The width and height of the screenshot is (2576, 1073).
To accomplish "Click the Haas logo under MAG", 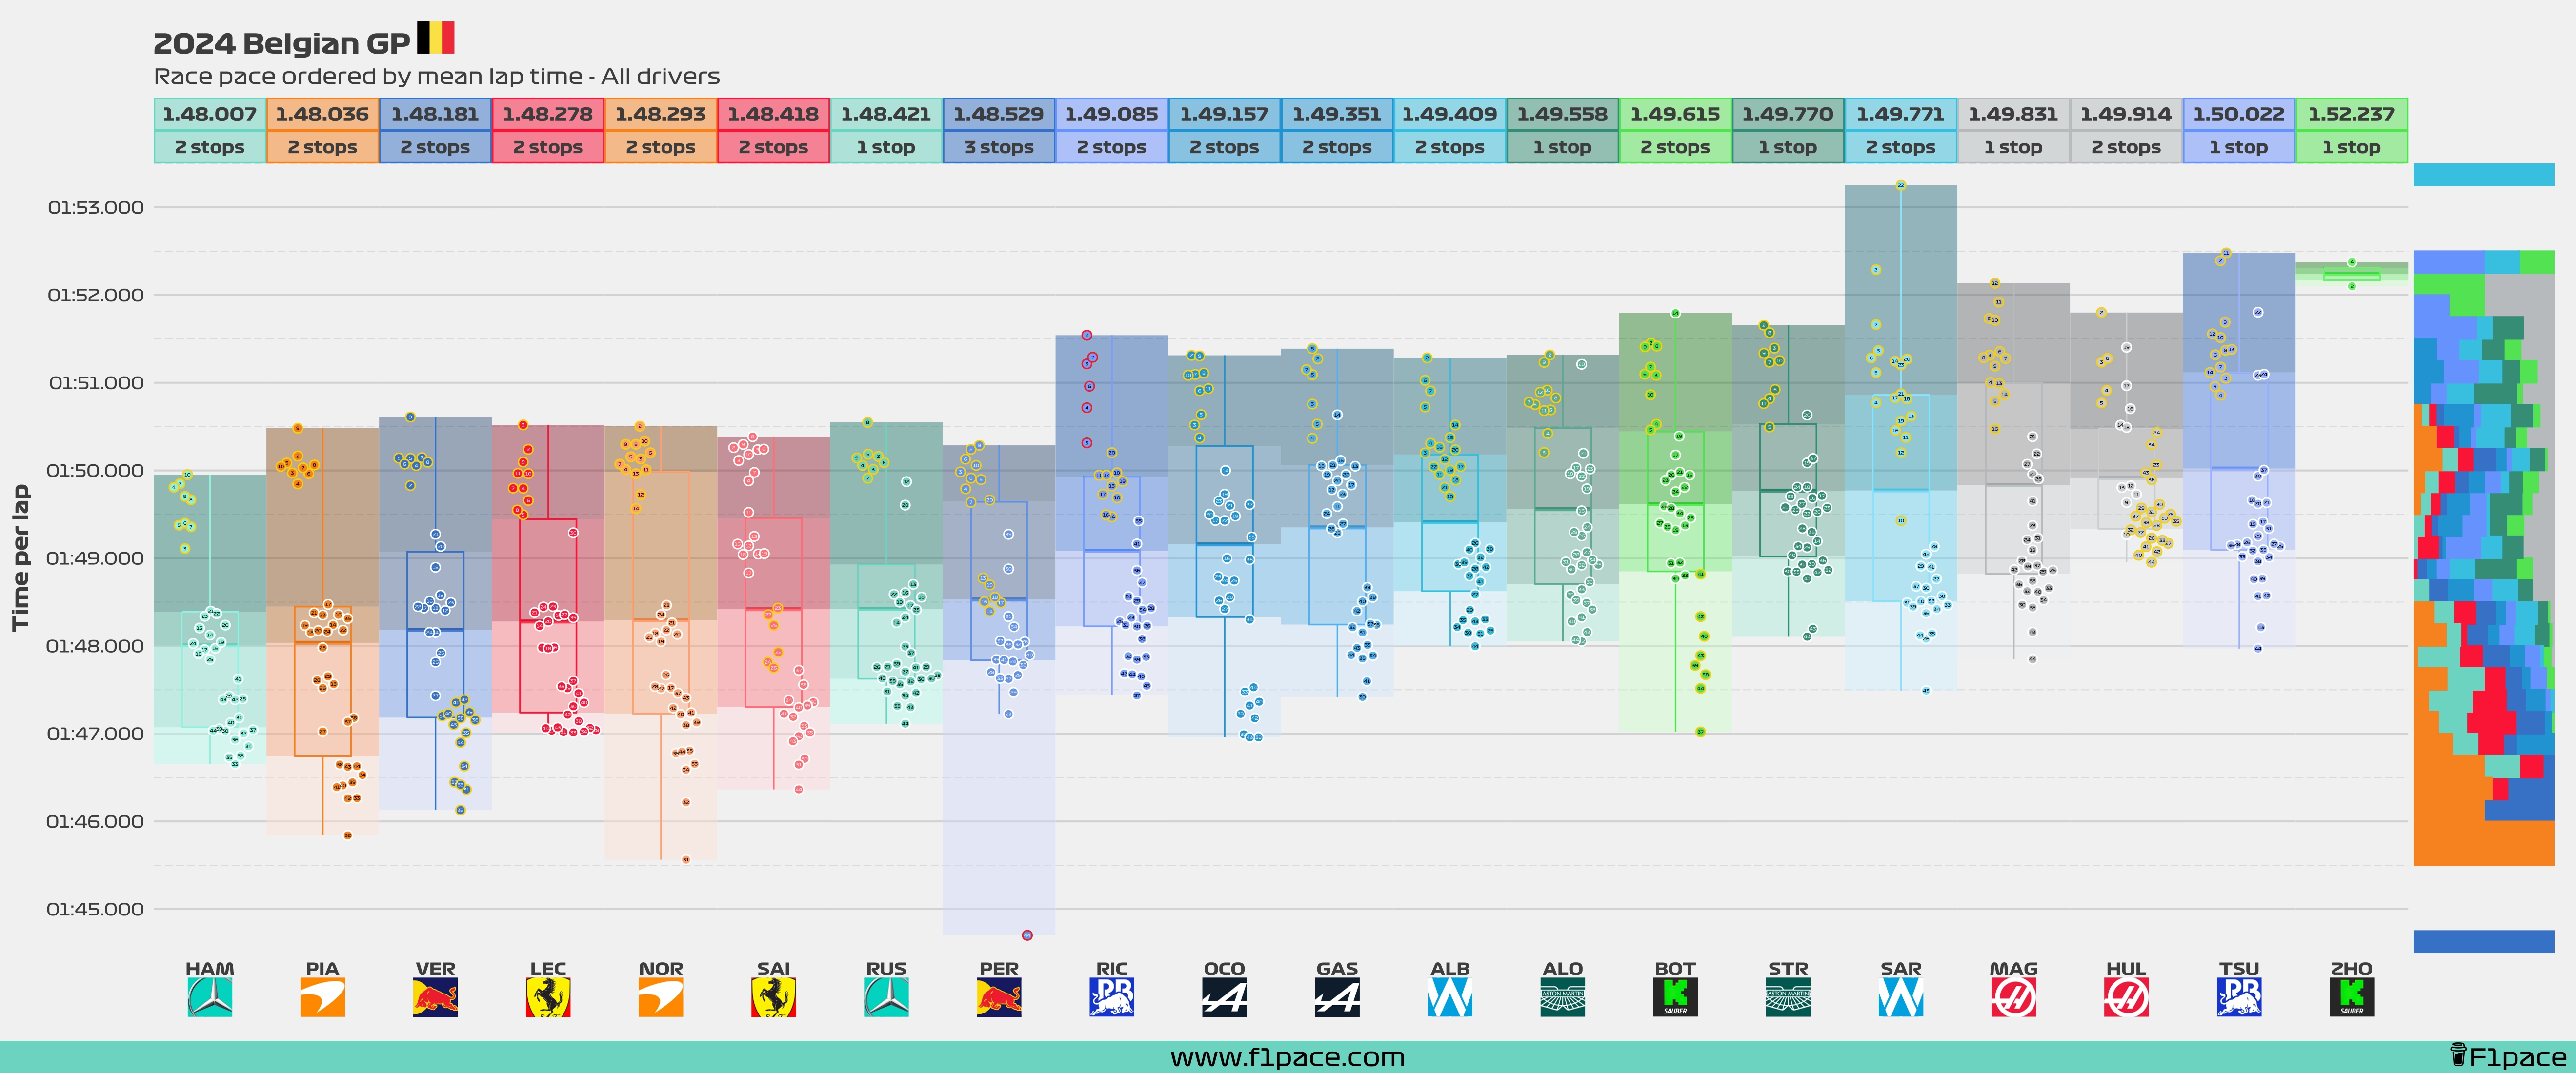I will [2014, 997].
